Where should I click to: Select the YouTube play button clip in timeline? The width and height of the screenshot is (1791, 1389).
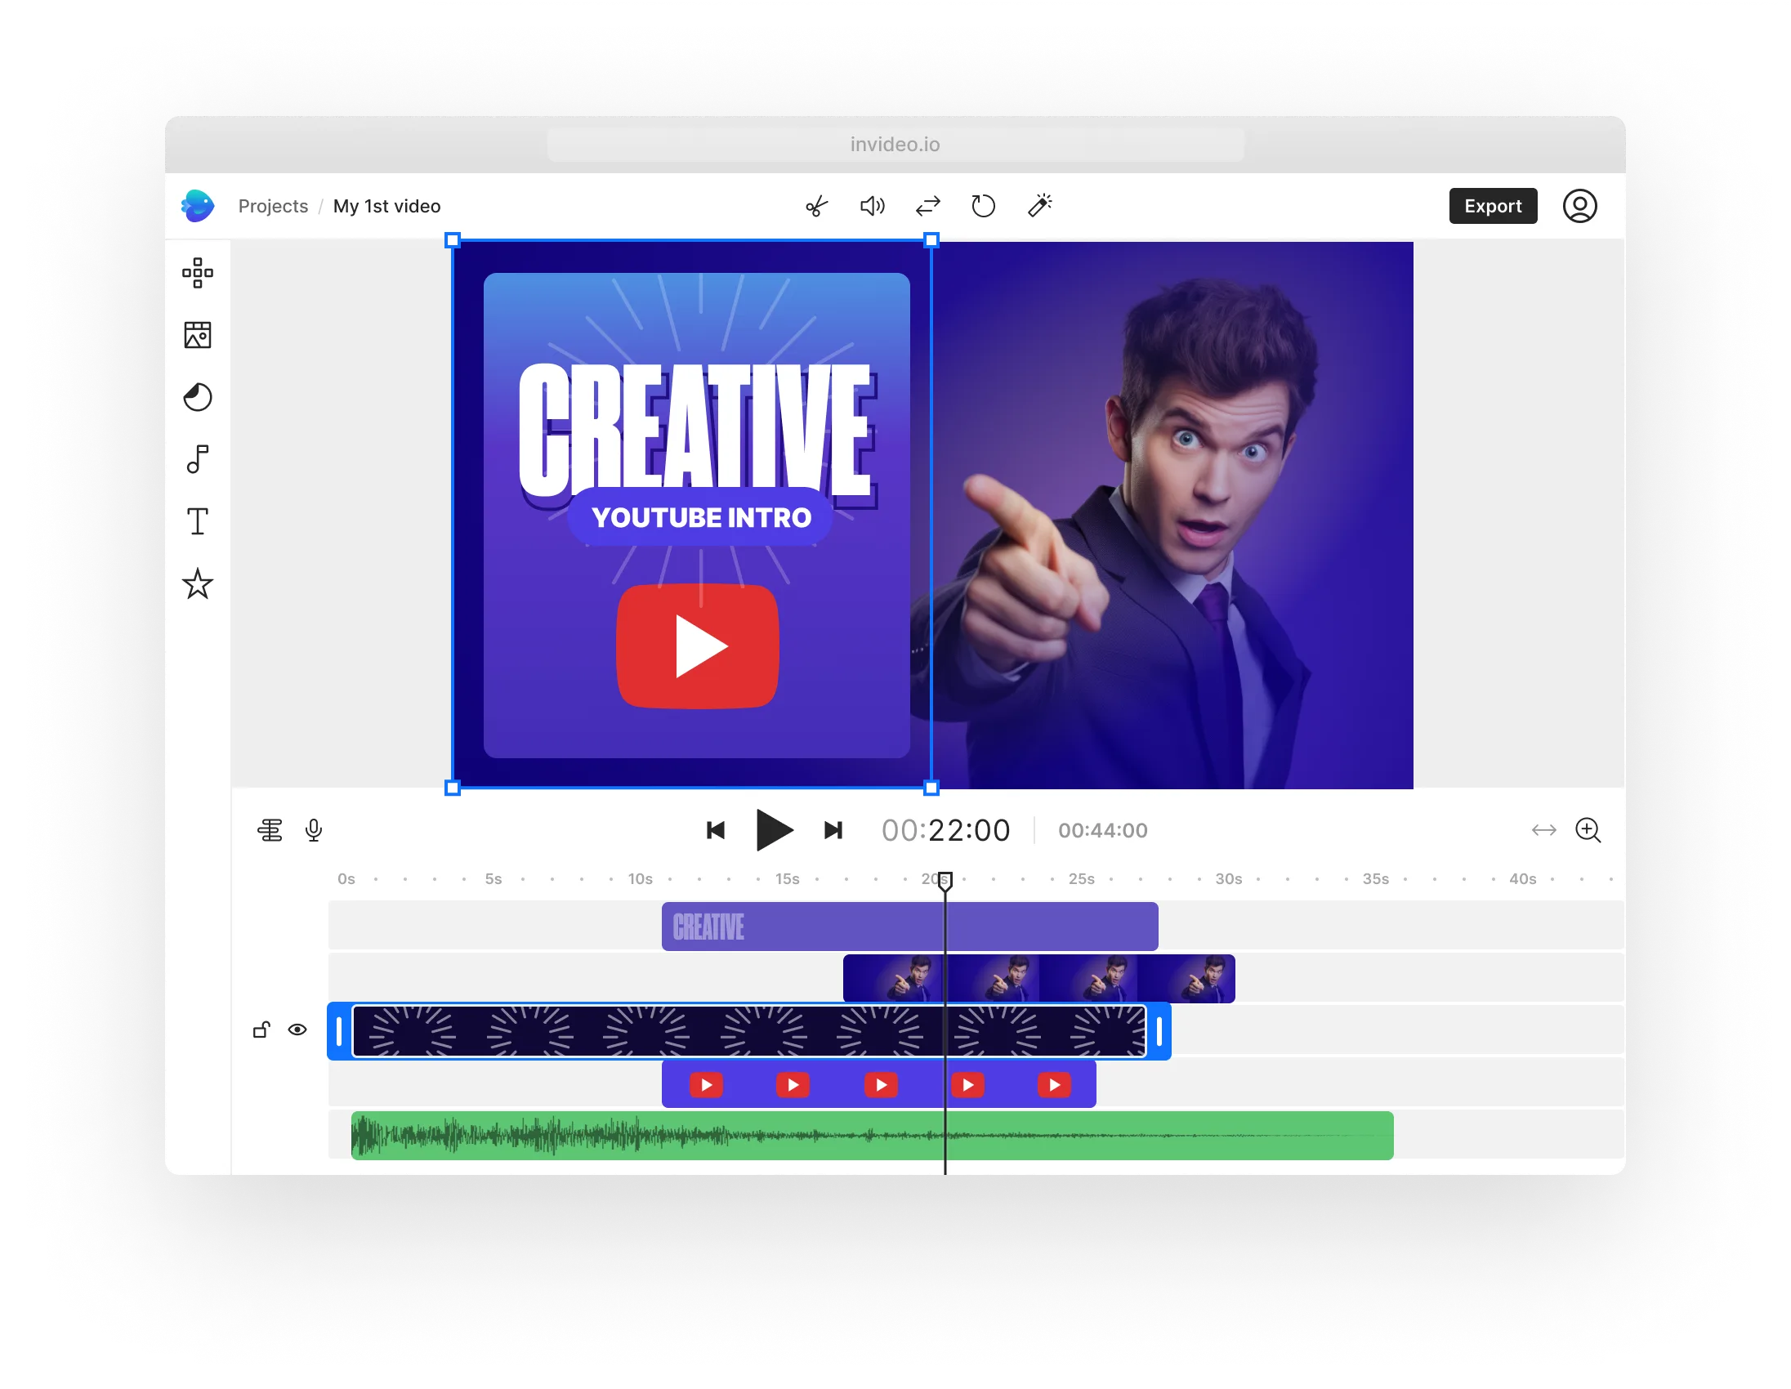(878, 1085)
